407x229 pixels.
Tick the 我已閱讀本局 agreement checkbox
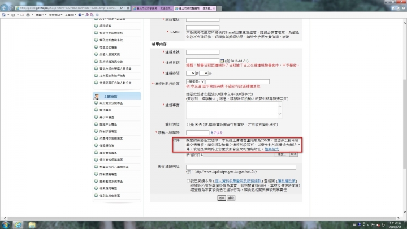click(x=188, y=181)
